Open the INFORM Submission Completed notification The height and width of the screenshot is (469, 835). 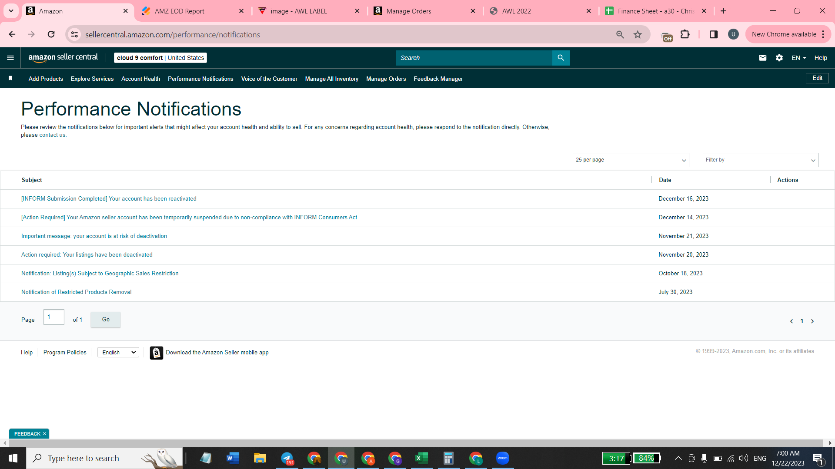point(109,199)
